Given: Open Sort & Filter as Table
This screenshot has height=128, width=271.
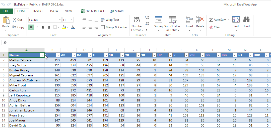Looking at the screenshot, I should pos(172,24).
